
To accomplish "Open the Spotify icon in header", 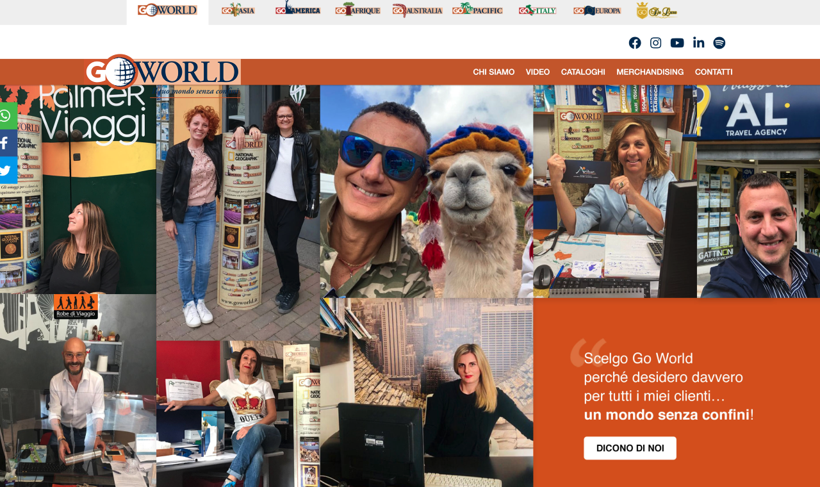I will pos(719,43).
